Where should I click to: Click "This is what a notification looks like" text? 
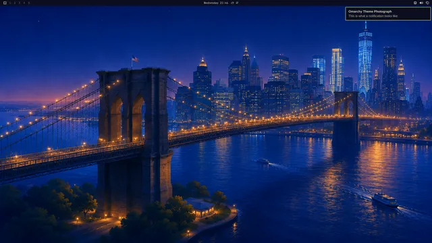tap(373, 16)
